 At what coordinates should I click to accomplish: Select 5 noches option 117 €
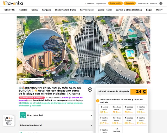[x=104, y=120]
